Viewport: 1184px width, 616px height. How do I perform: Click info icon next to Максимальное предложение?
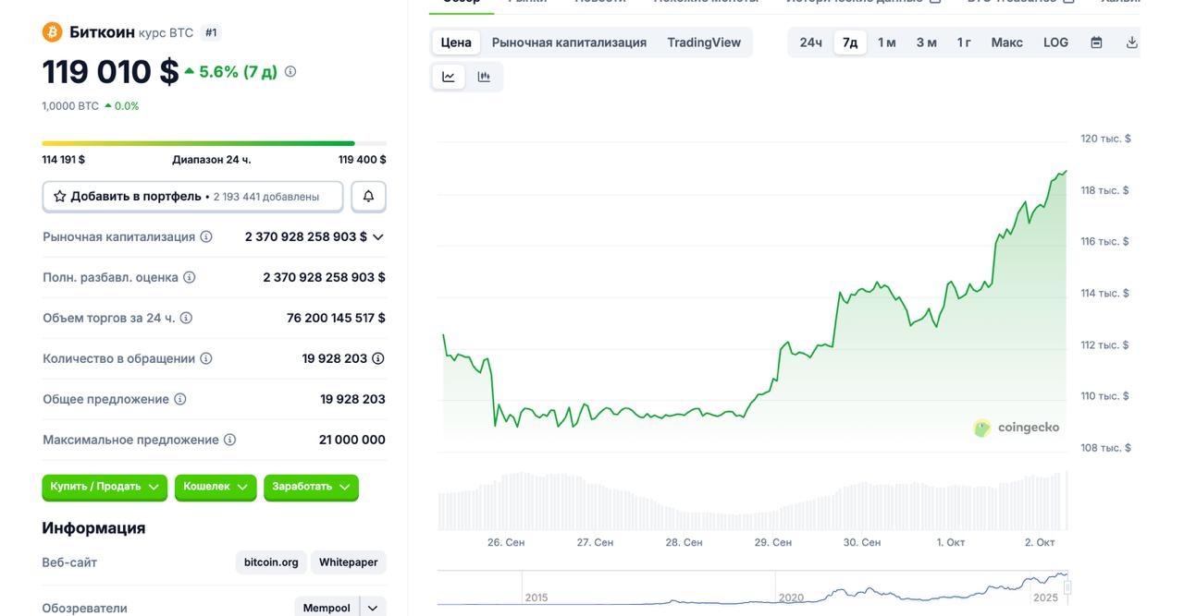pos(229,441)
